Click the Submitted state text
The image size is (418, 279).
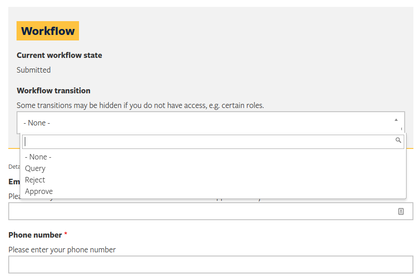pyautogui.click(x=34, y=70)
